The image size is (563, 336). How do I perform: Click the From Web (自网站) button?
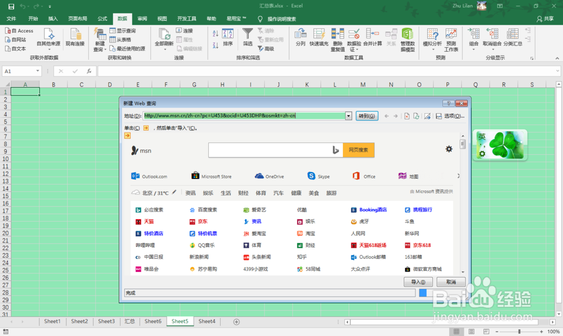point(15,40)
